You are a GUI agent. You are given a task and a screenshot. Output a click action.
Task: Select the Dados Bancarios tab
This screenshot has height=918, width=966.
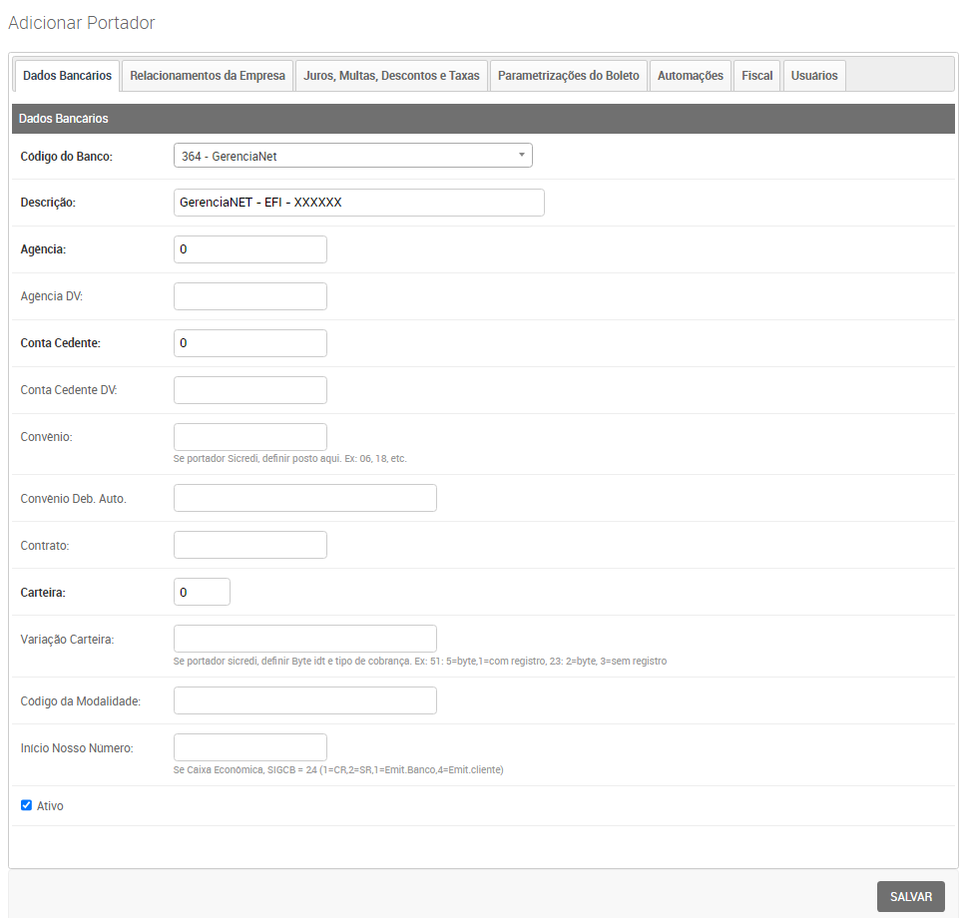tap(67, 76)
